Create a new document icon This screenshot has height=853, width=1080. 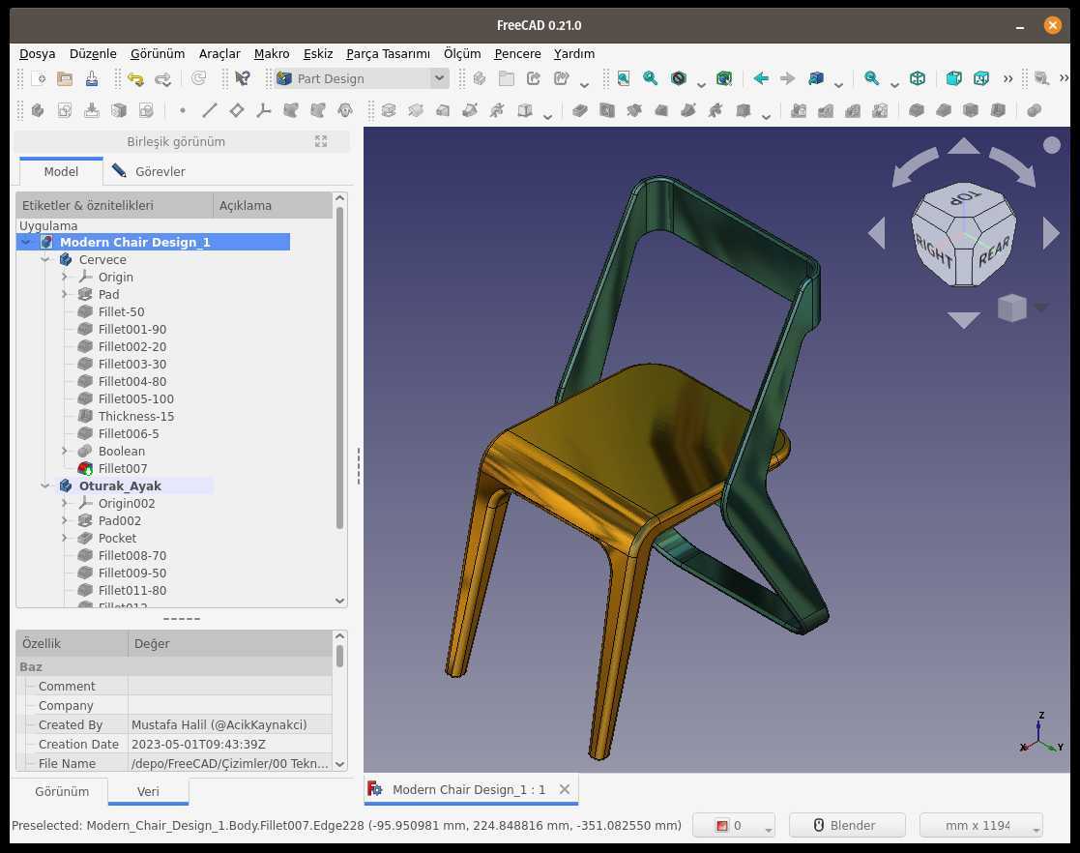click(x=39, y=78)
